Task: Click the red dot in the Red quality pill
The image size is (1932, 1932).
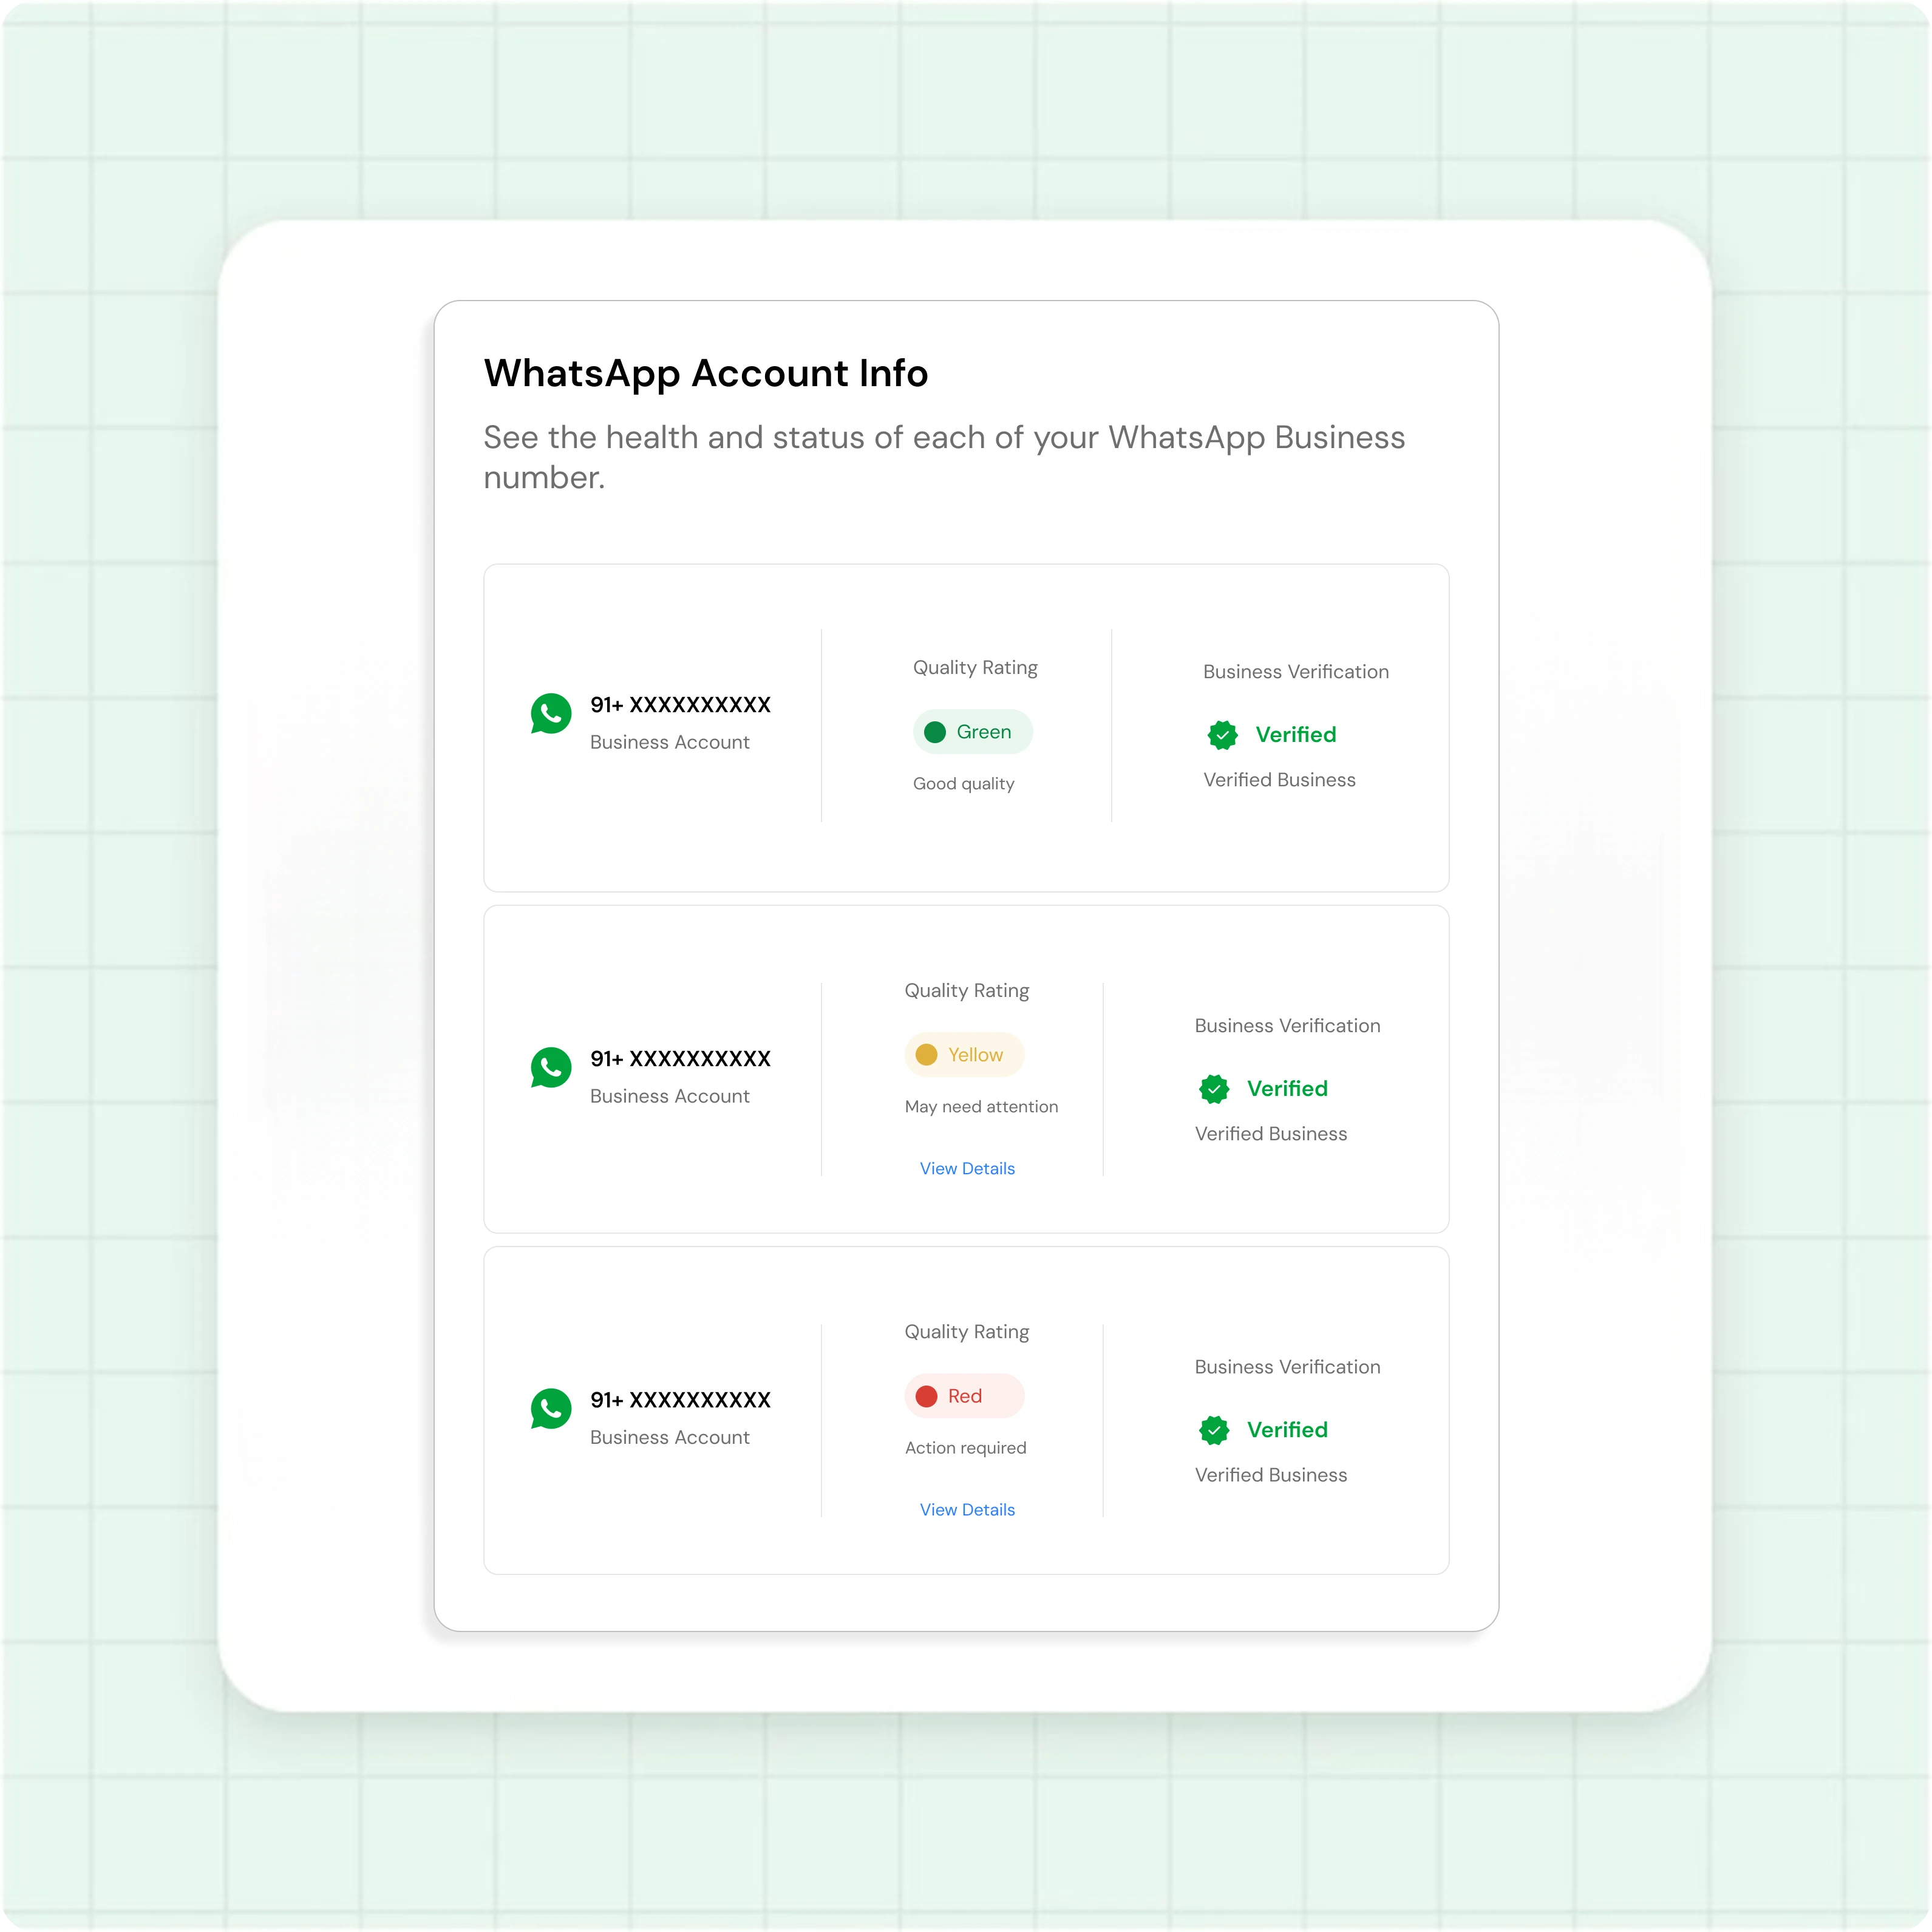Action: (x=927, y=1396)
